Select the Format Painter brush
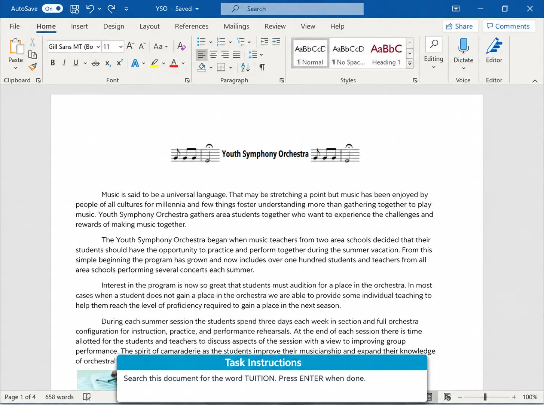The height and width of the screenshot is (405, 544). (x=33, y=67)
